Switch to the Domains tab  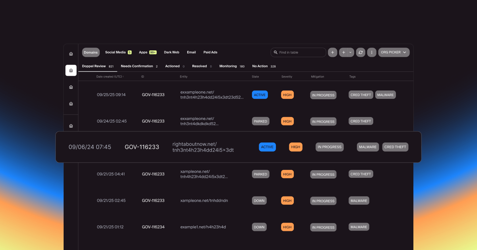[91, 52]
